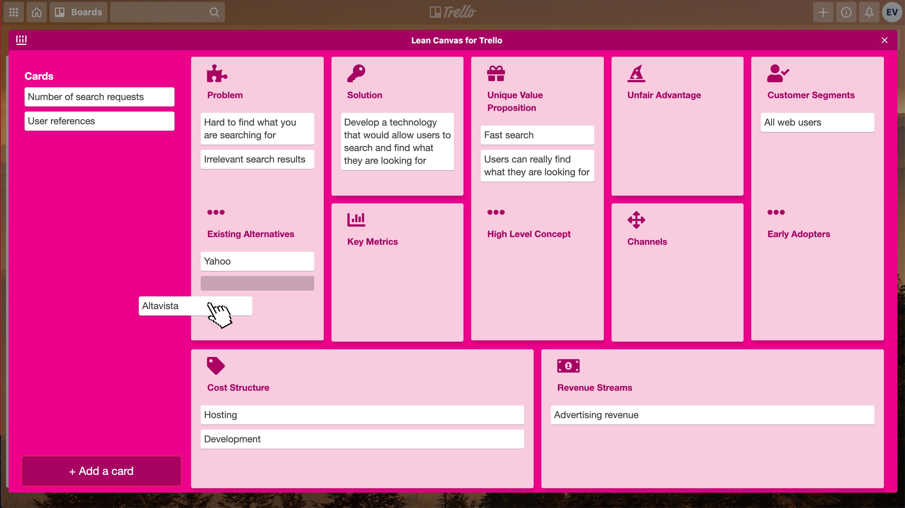905x508 pixels.
Task: Click the Problem puzzle piece icon
Action: (217, 73)
